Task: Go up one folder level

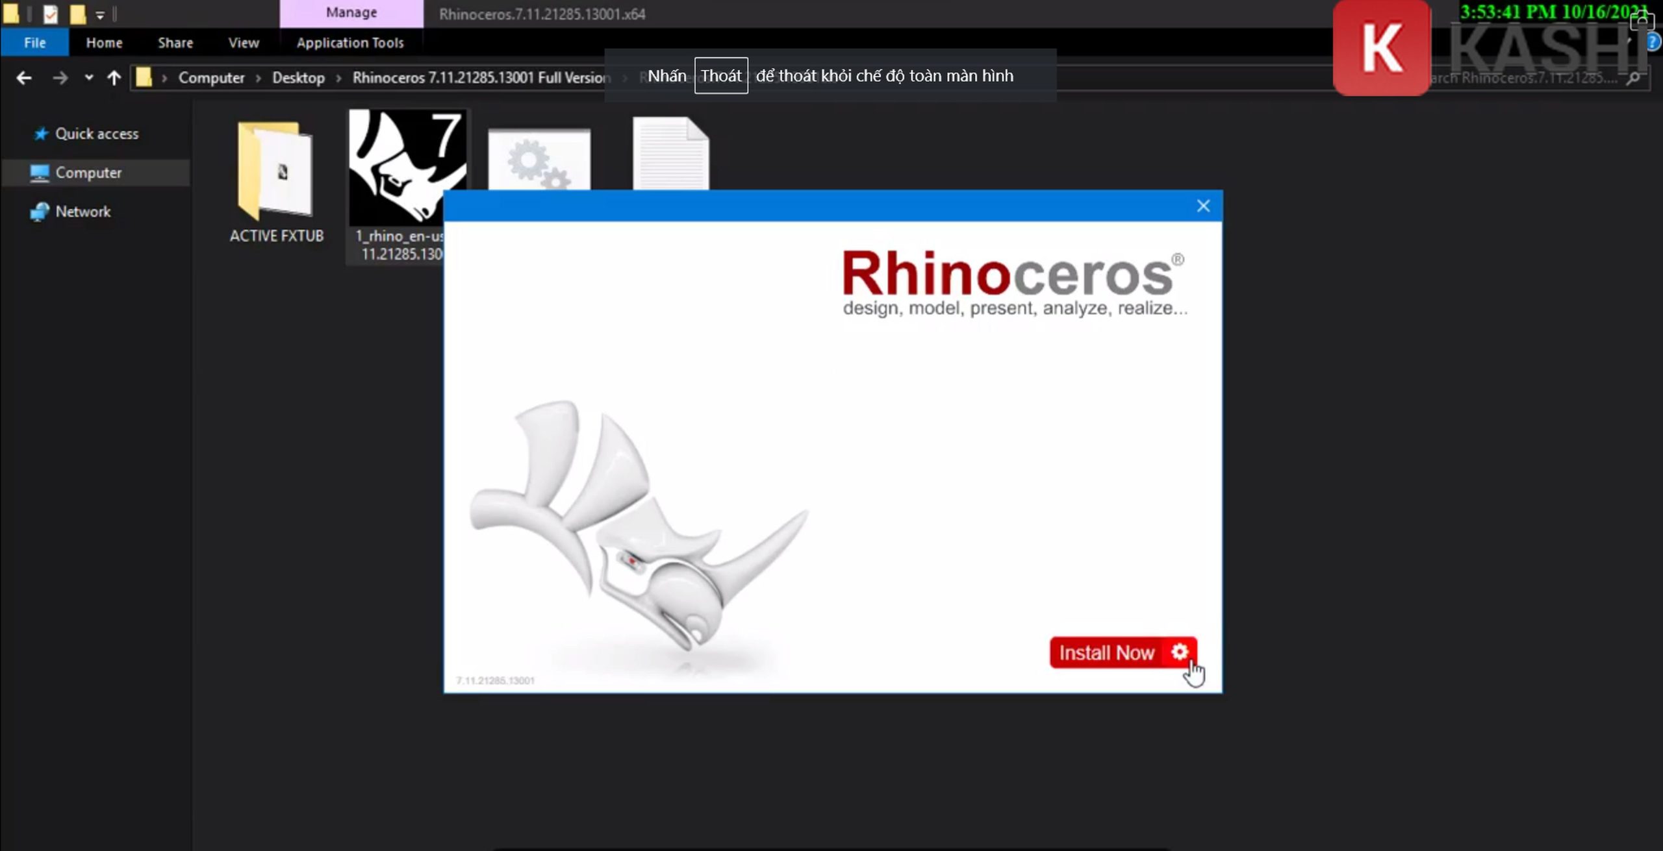Action: coord(114,78)
